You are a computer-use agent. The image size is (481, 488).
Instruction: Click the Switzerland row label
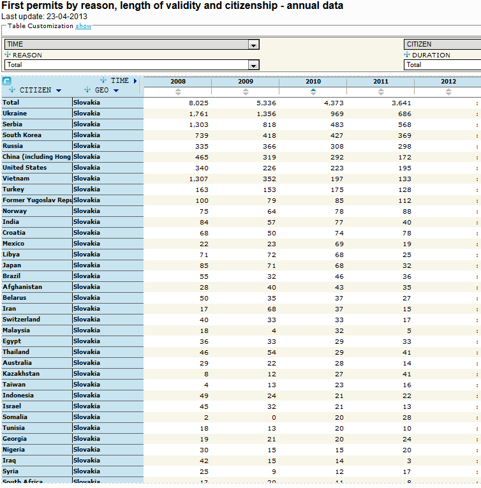(21, 320)
